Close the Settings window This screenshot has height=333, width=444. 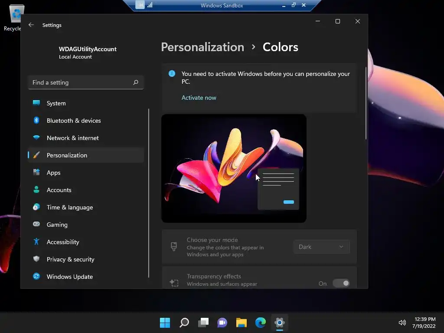358,21
